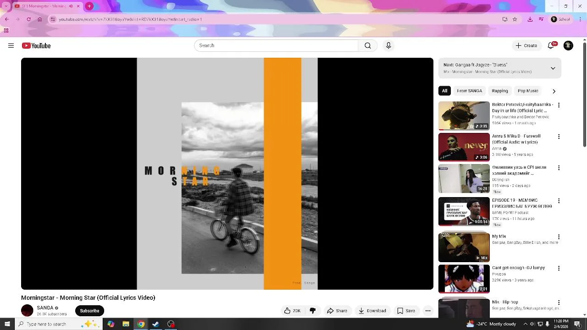Open Windows notification center icon
This screenshot has height=330, width=587.
tap(578, 324)
